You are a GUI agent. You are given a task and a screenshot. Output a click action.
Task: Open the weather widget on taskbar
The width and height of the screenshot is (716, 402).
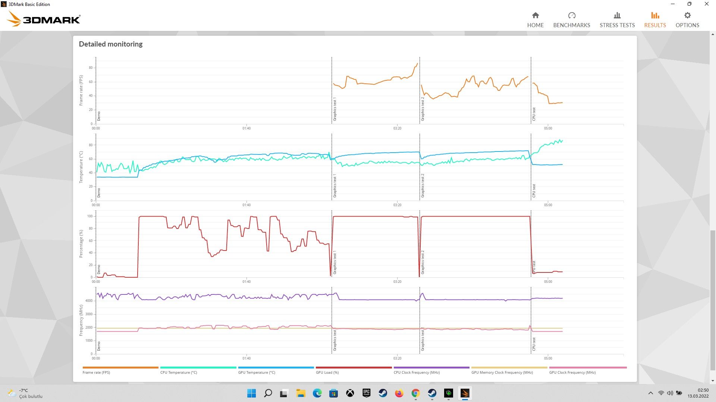pos(25,393)
